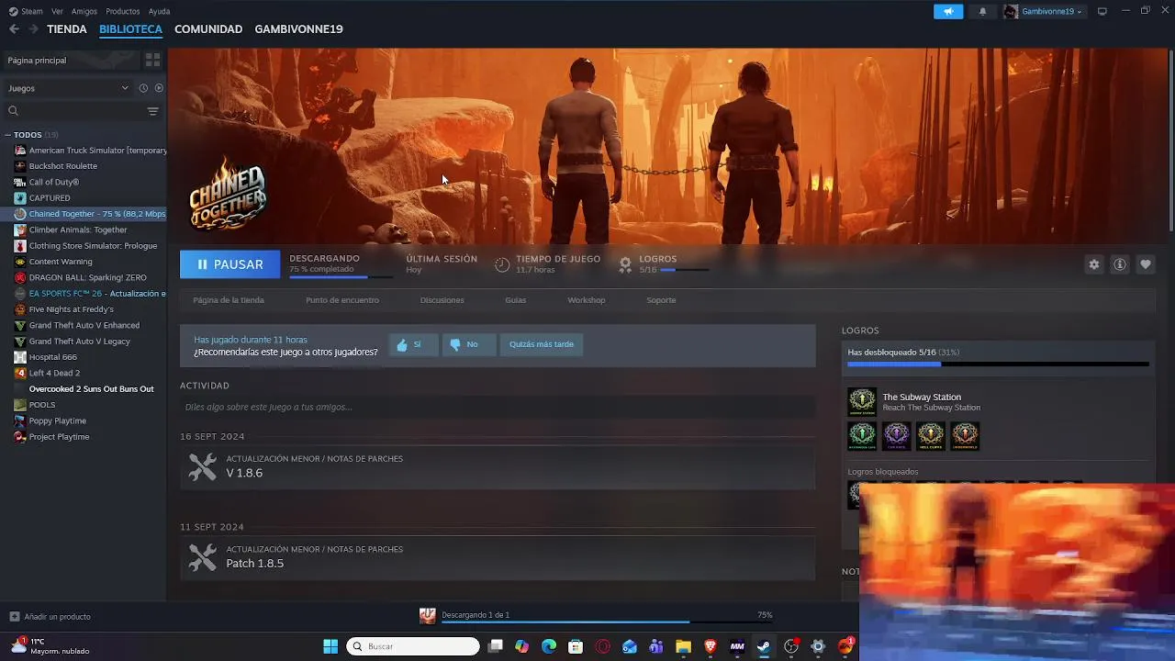Select Poppy Playtime in library
The height and width of the screenshot is (661, 1175).
pyautogui.click(x=57, y=420)
